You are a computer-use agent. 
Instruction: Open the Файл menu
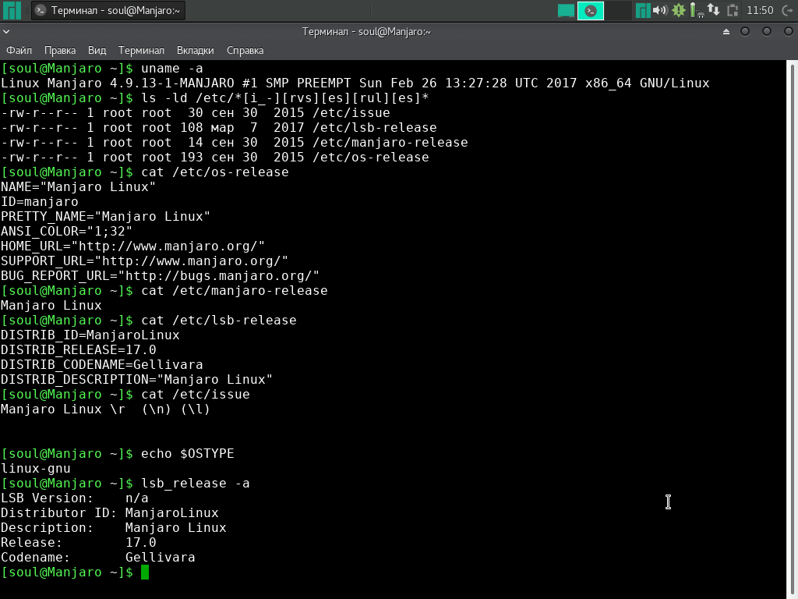(19, 51)
